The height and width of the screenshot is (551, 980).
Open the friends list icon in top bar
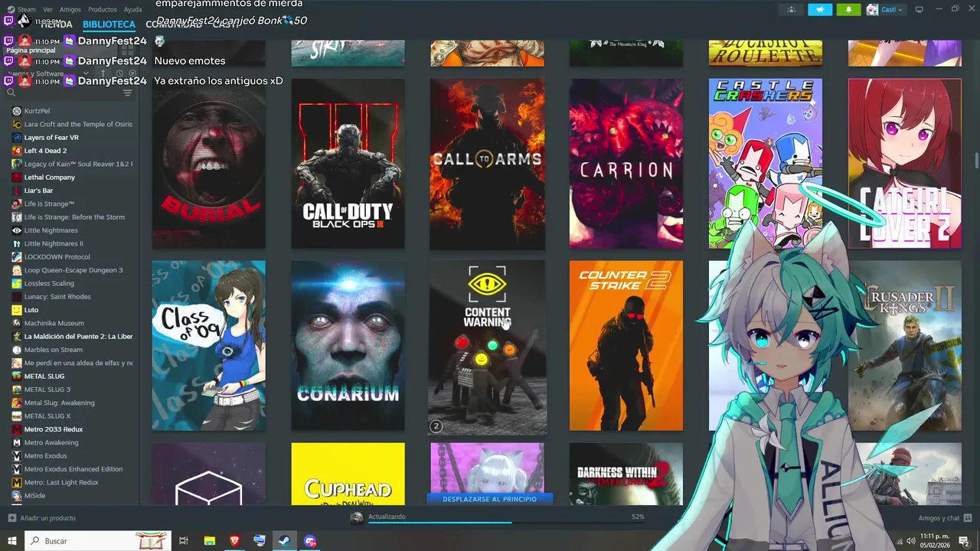pos(792,9)
